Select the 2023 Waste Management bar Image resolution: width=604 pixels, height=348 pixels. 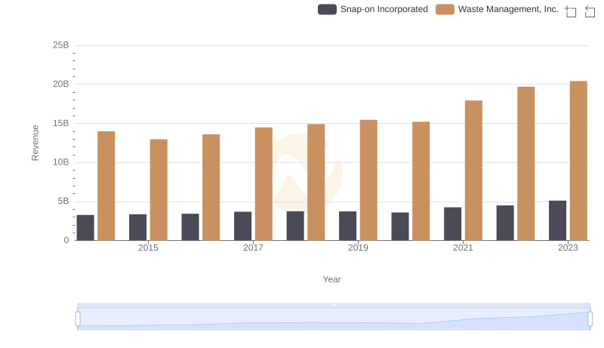click(x=578, y=161)
